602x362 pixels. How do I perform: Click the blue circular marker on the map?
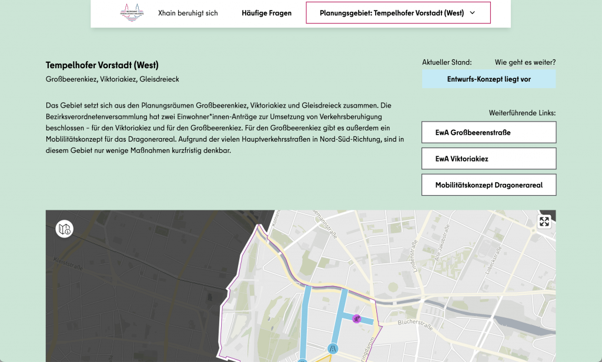click(x=333, y=348)
